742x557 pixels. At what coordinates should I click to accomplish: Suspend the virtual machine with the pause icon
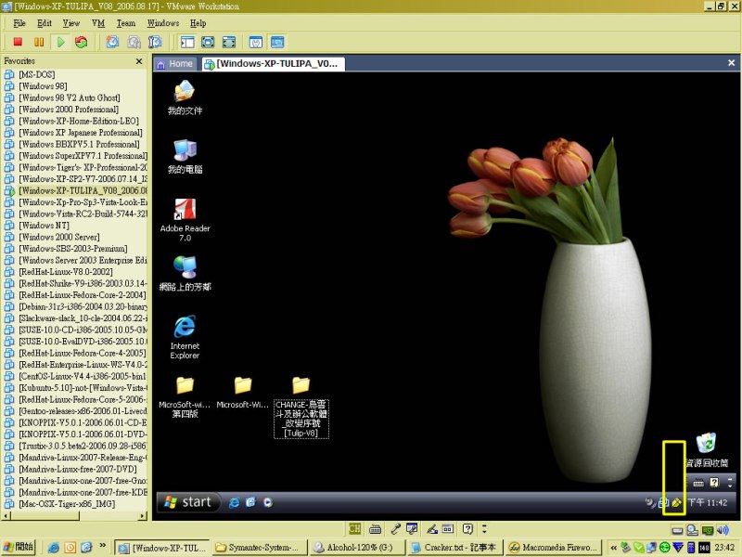coord(39,42)
